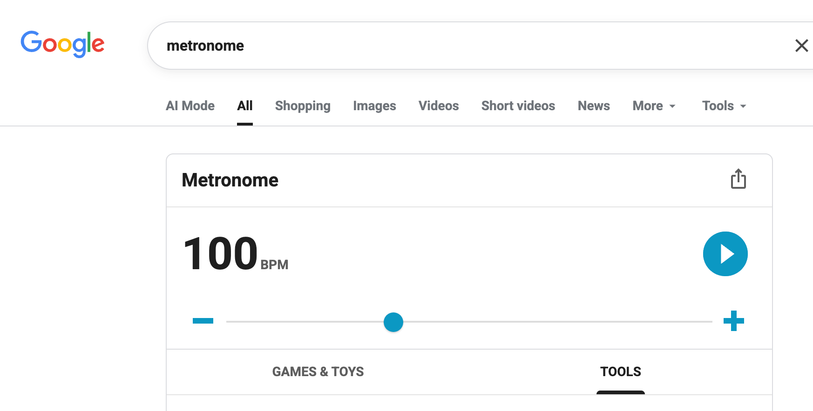
Task: Start the metronome with the play button
Action: coord(725,254)
